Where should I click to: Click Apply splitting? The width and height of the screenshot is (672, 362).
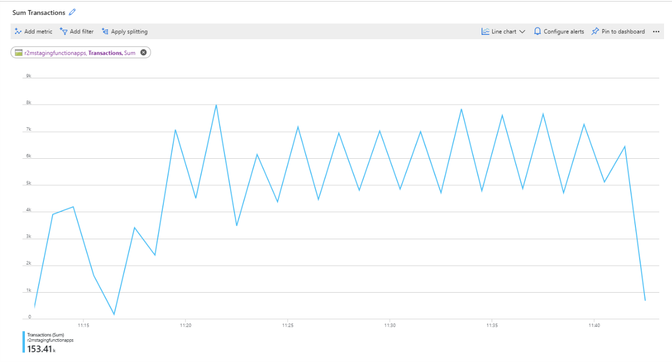pyautogui.click(x=125, y=32)
